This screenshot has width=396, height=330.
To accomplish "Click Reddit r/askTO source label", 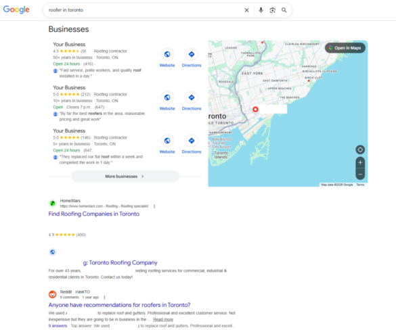I will [x=74, y=291].
